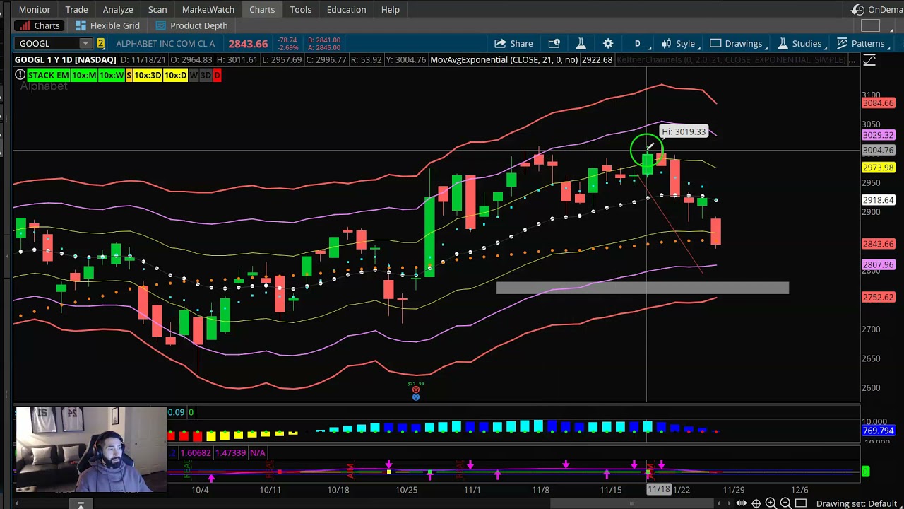Click the Share button
This screenshot has height=509, width=904.
coord(513,43)
